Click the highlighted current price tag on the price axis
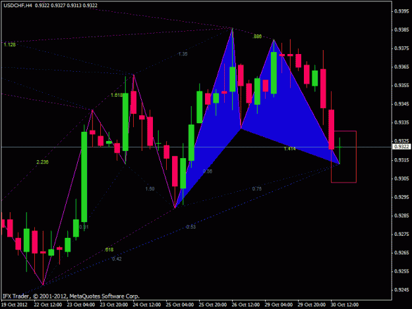The width and height of the screenshot is (412, 309). pos(401,146)
